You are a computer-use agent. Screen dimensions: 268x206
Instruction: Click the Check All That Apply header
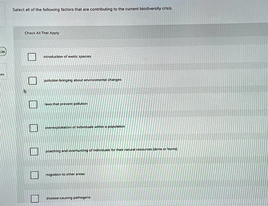tap(42, 33)
